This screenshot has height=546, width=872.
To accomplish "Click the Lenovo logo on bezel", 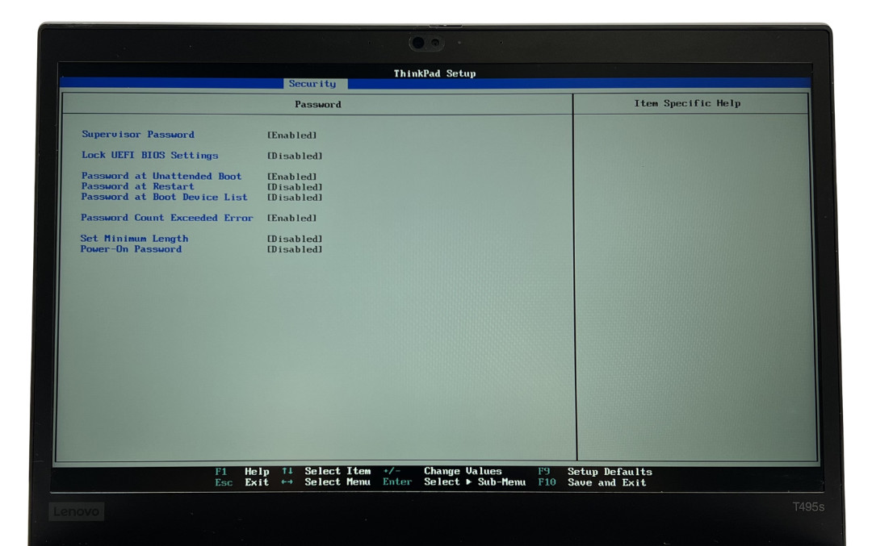I will (x=76, y=511).
